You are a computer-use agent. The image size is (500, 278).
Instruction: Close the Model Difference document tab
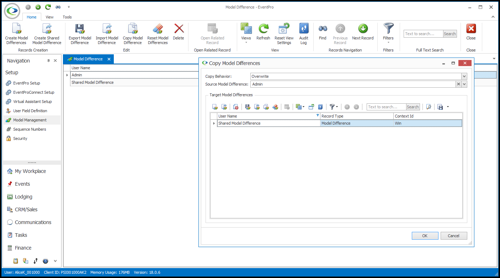[x=109, y=59]
